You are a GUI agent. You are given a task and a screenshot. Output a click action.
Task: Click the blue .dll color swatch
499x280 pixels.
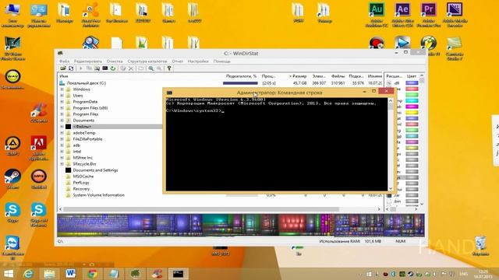(412, 83)
